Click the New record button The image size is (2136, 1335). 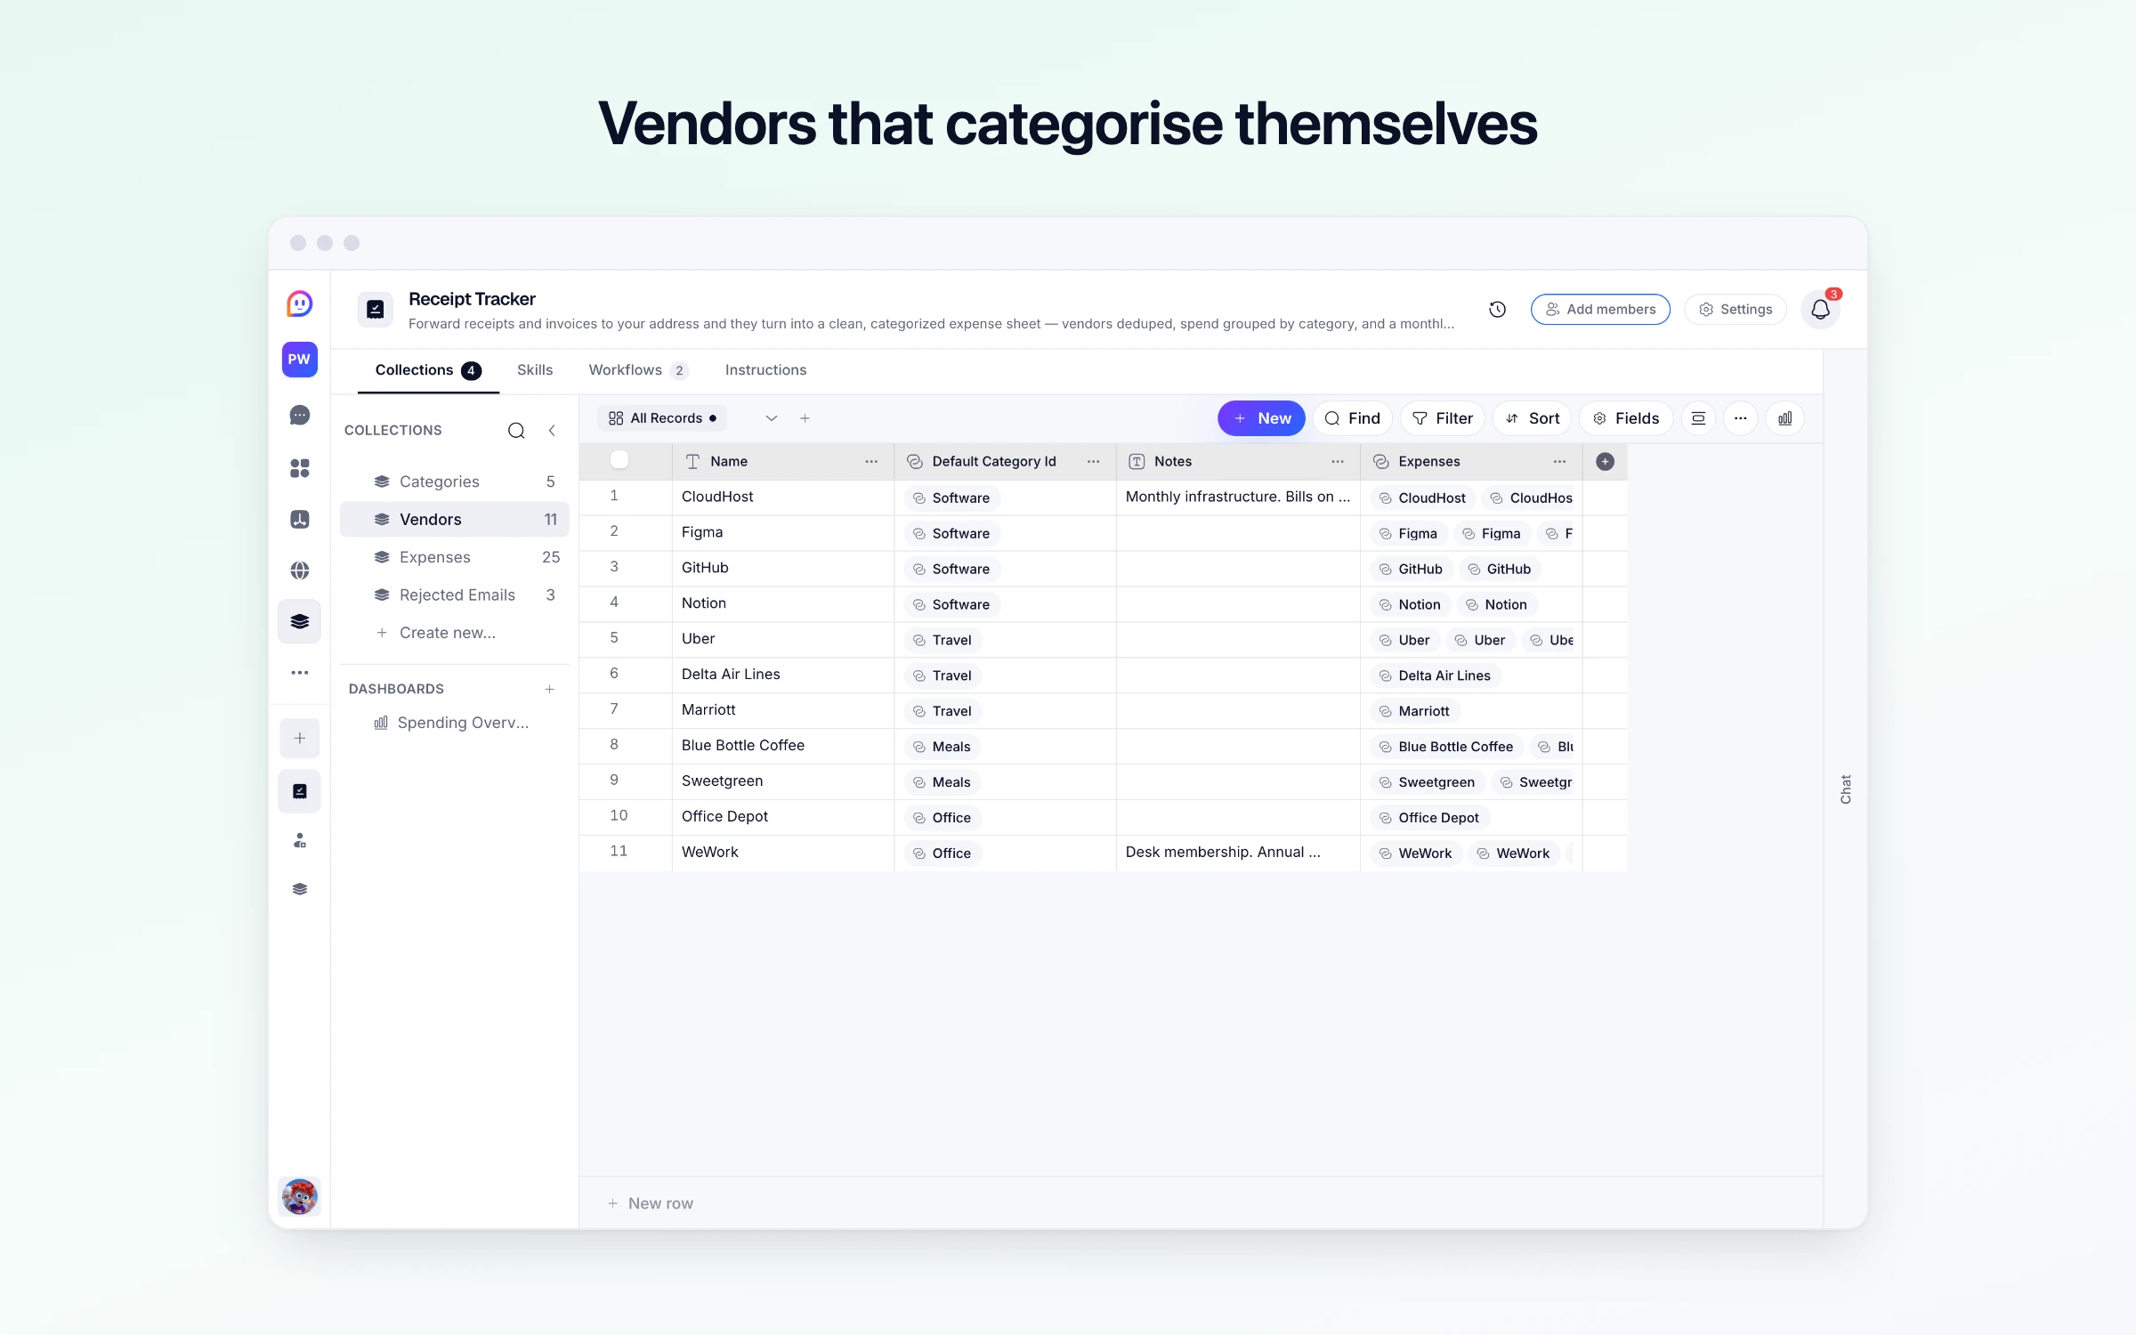click(1261, 418)
